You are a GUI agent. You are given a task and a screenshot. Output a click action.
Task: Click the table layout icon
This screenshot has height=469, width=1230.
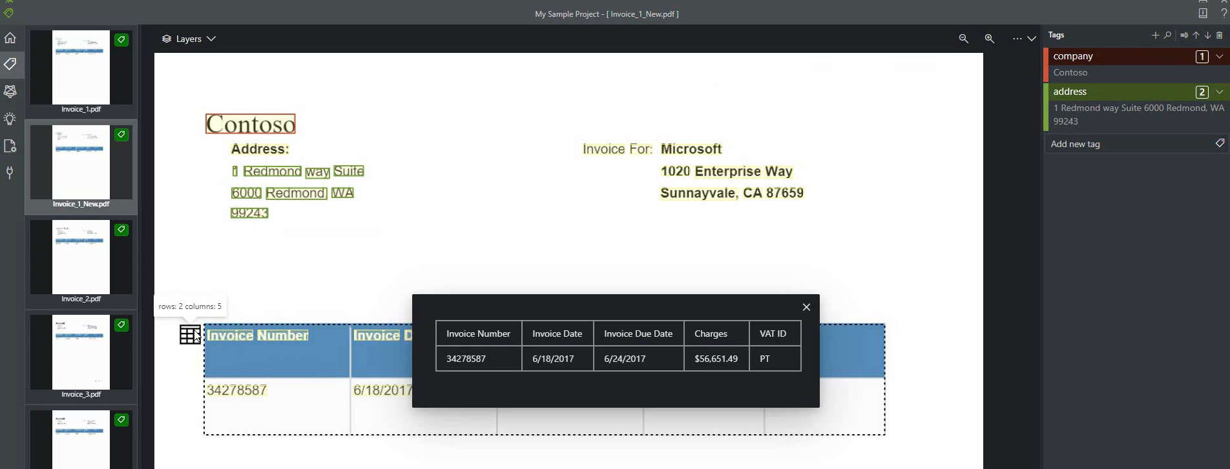pyautogui.click(x=190, y=335)
